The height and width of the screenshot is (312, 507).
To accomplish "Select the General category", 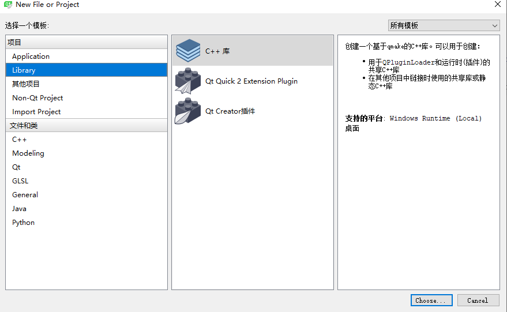I will tap(87, 195).
